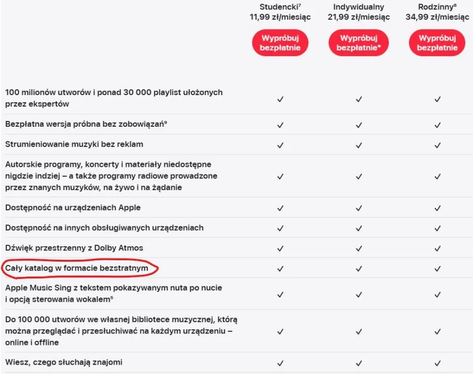Click Rodzinny checkmark for ad-free streaming row

pos(438,144)
